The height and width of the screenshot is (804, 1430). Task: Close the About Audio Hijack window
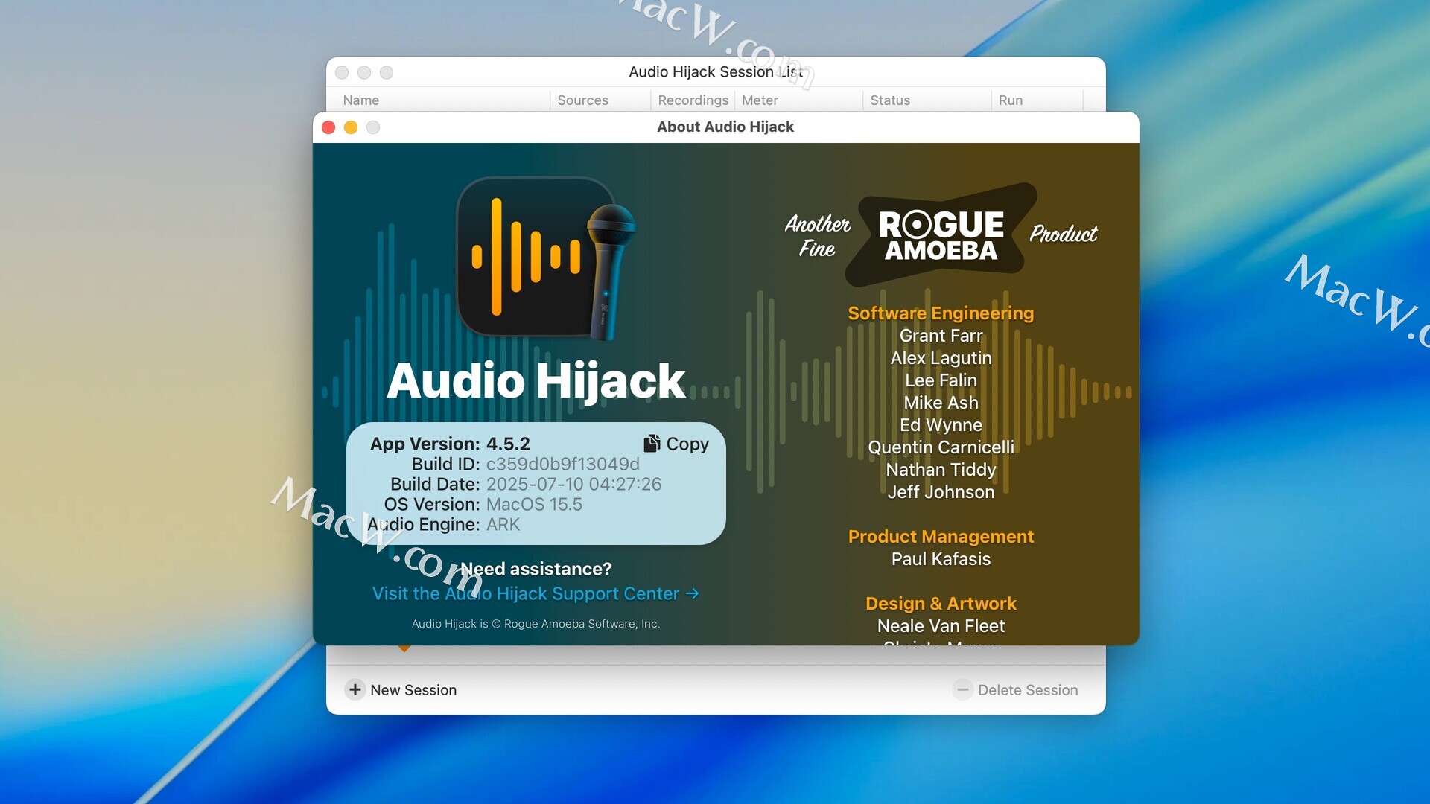click(328, 127)
